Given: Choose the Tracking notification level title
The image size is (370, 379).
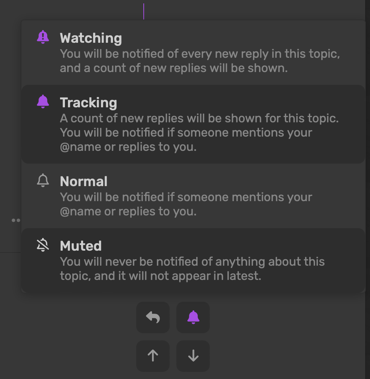Looking at the screenshot, I should [x=89, y=103].
